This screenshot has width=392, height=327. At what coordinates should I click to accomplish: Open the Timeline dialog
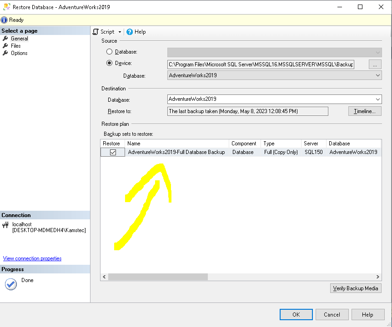(x=365, y=111)
